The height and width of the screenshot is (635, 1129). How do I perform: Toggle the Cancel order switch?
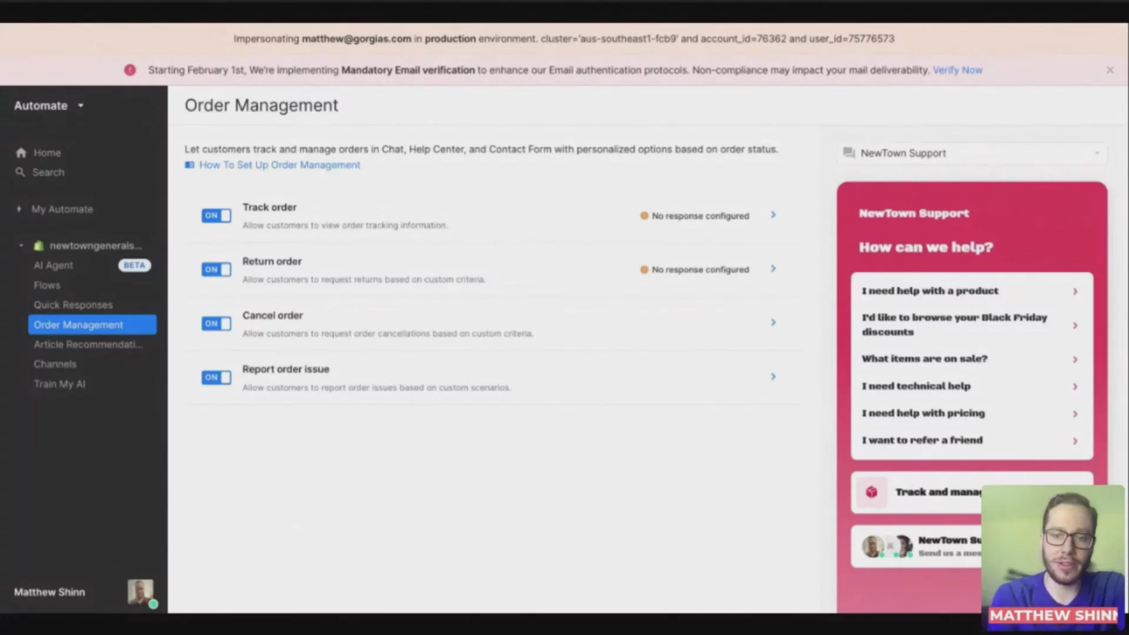coord(216,324)
